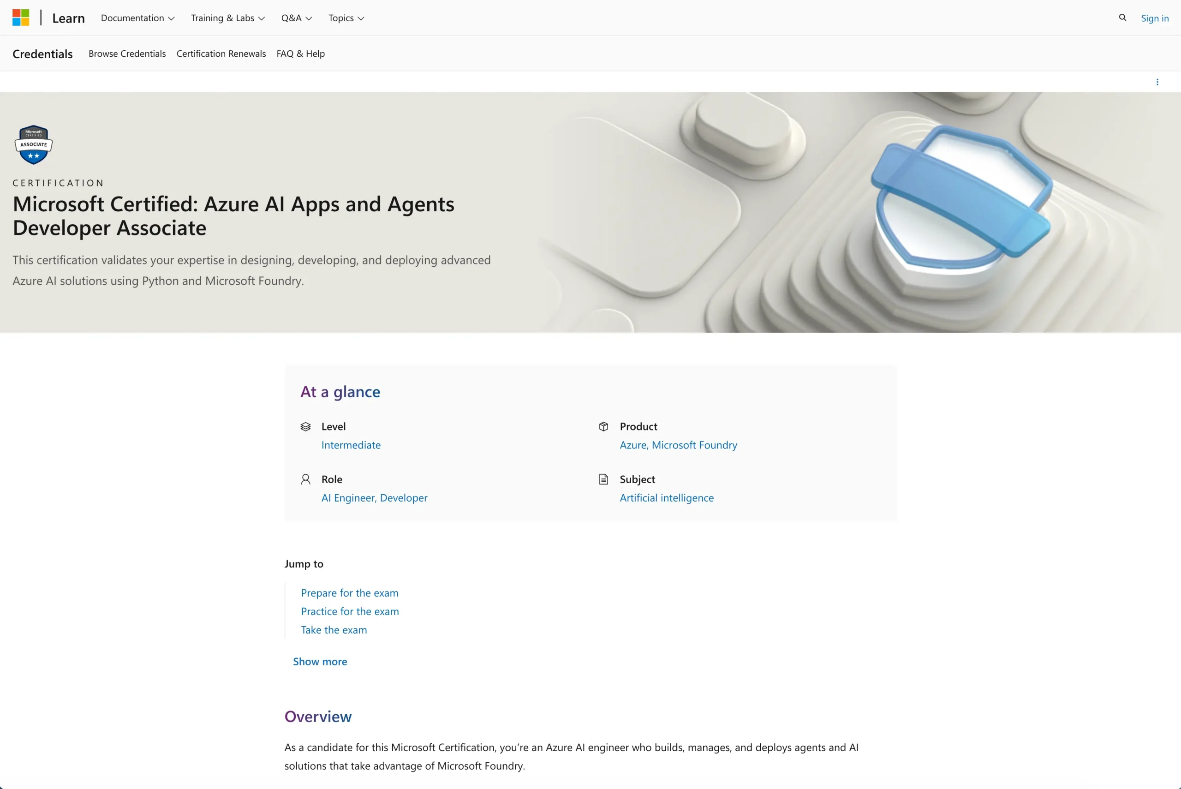This screenshot has width=1181, height=789.
Task: Select the Intermediate level link
Action: (x=351, y=445)
